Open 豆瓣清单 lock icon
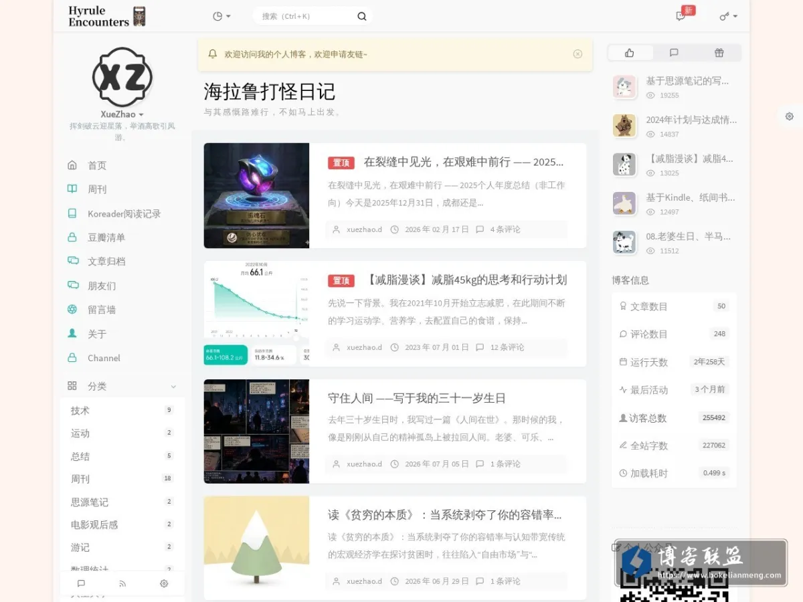This screenshot has width=803, height=602. (72, 237)
